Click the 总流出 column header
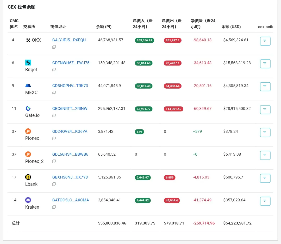281x244 pixels. (172, 24)
